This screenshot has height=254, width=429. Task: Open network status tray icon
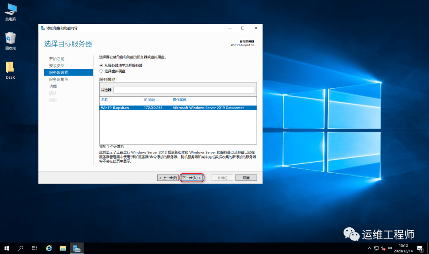point(376,248)
